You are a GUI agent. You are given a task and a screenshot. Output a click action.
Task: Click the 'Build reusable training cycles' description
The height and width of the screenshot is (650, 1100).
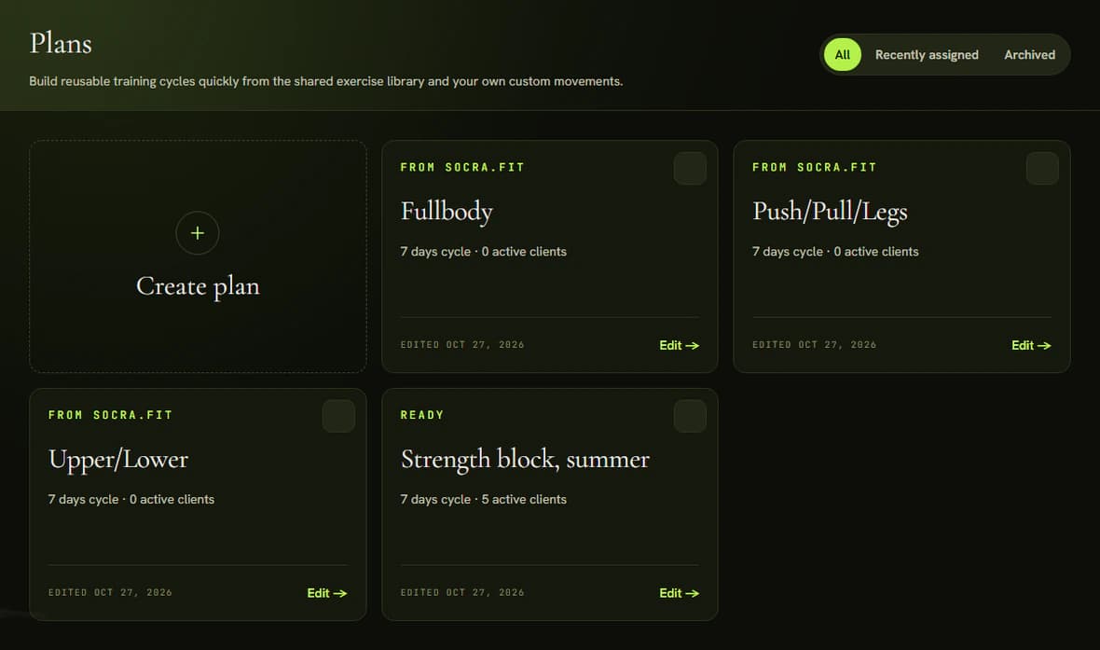(x=325, y=81)
